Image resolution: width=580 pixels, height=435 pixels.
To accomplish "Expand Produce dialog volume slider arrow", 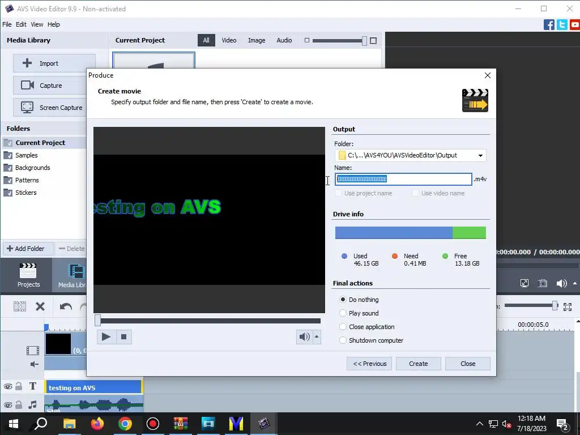I will 317,336.
